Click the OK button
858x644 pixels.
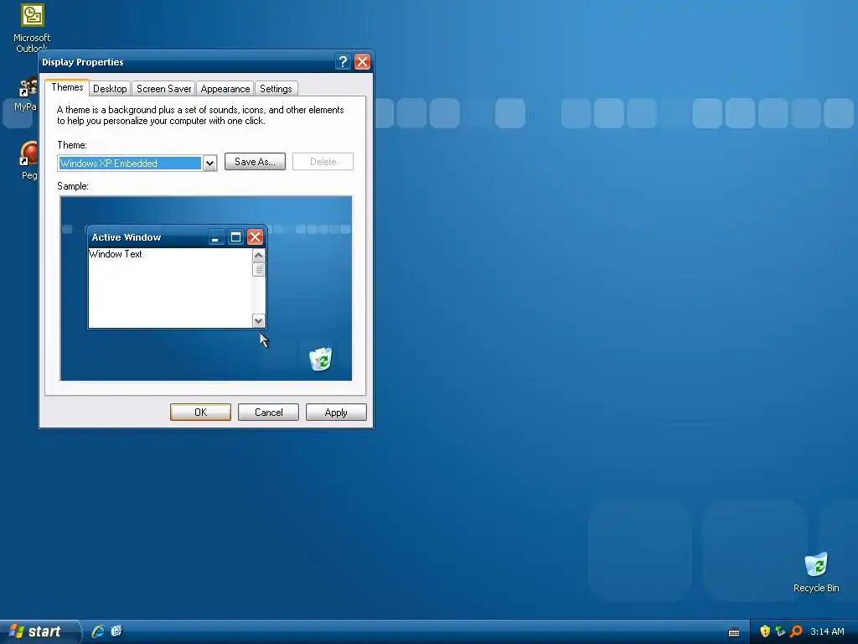(x=201, y=413)
